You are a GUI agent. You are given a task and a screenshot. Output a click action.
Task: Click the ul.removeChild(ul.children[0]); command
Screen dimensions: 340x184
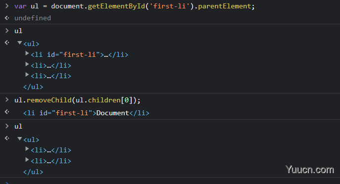tap(77, 100)
